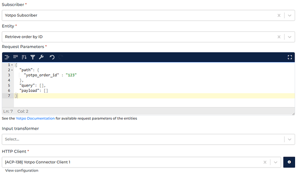
Task: Collapse the path object on line 2
Action: tap(12, 70)
